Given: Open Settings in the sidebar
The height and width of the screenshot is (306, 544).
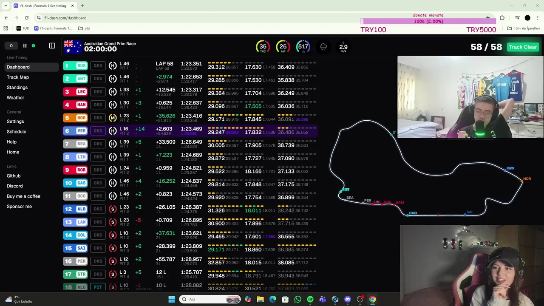Looking at the screenshot, I should pyautogui.click(x=15, y=121).
